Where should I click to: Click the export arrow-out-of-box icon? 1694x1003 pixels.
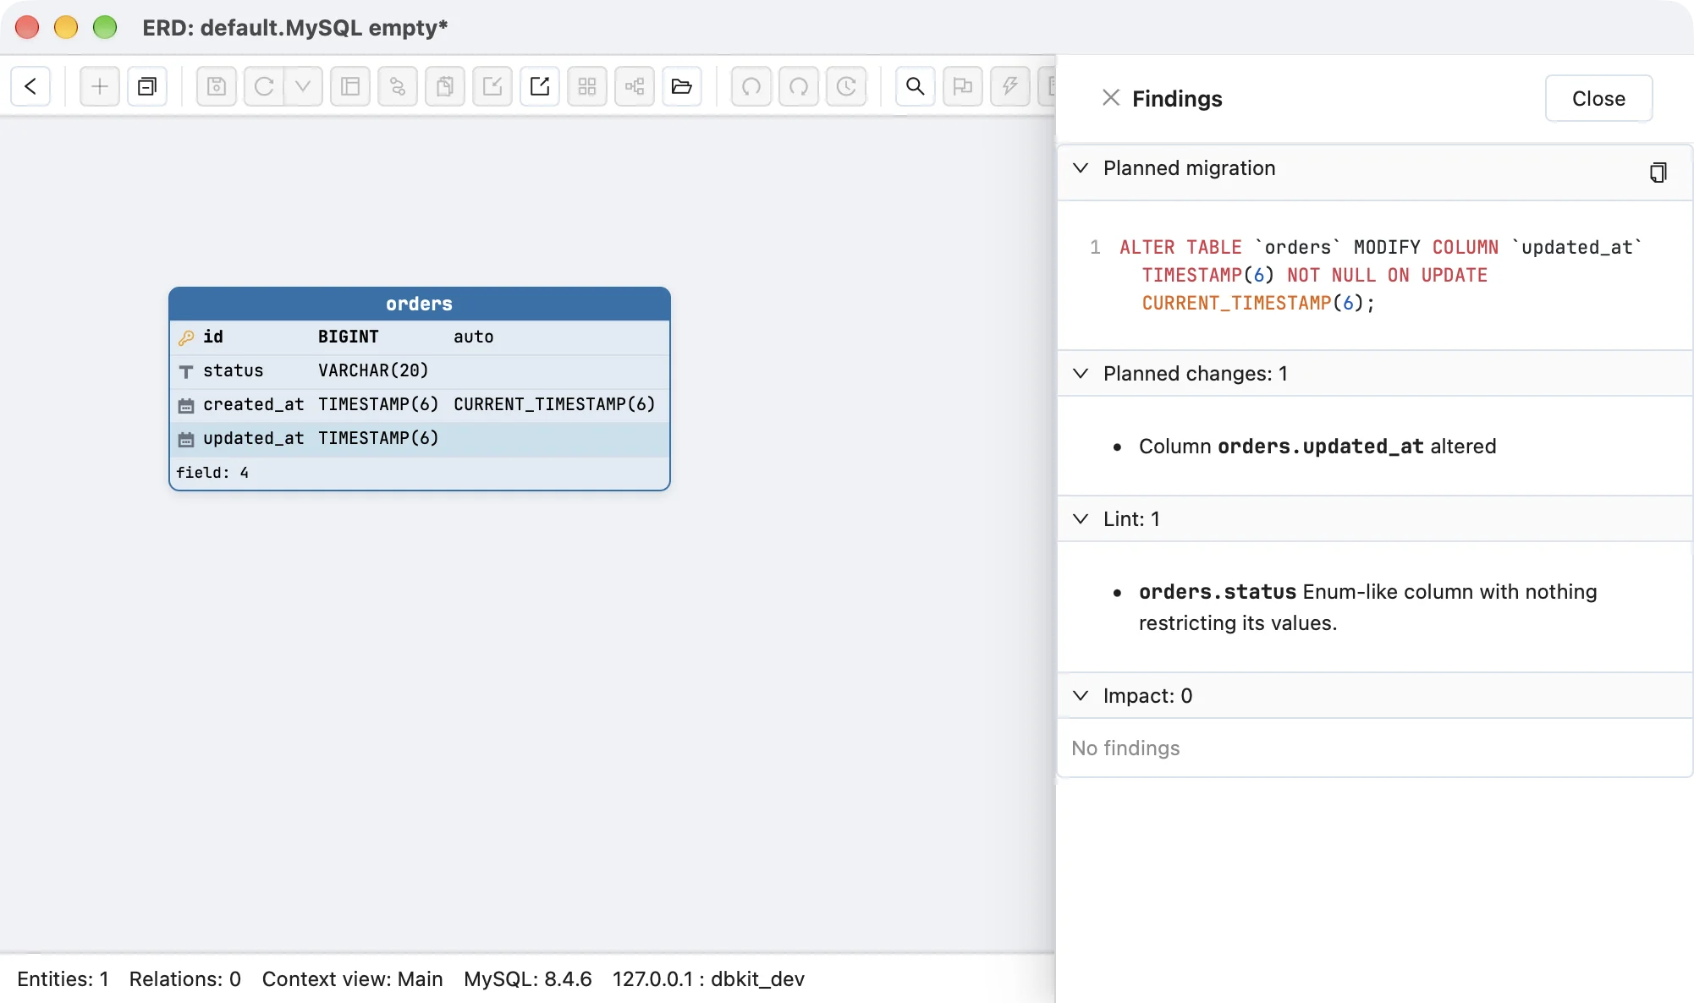(540, 86)
